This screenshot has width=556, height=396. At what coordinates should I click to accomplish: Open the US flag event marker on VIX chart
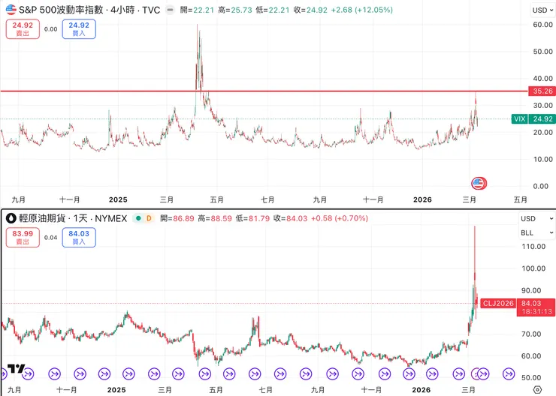click(x=479, y=183)
